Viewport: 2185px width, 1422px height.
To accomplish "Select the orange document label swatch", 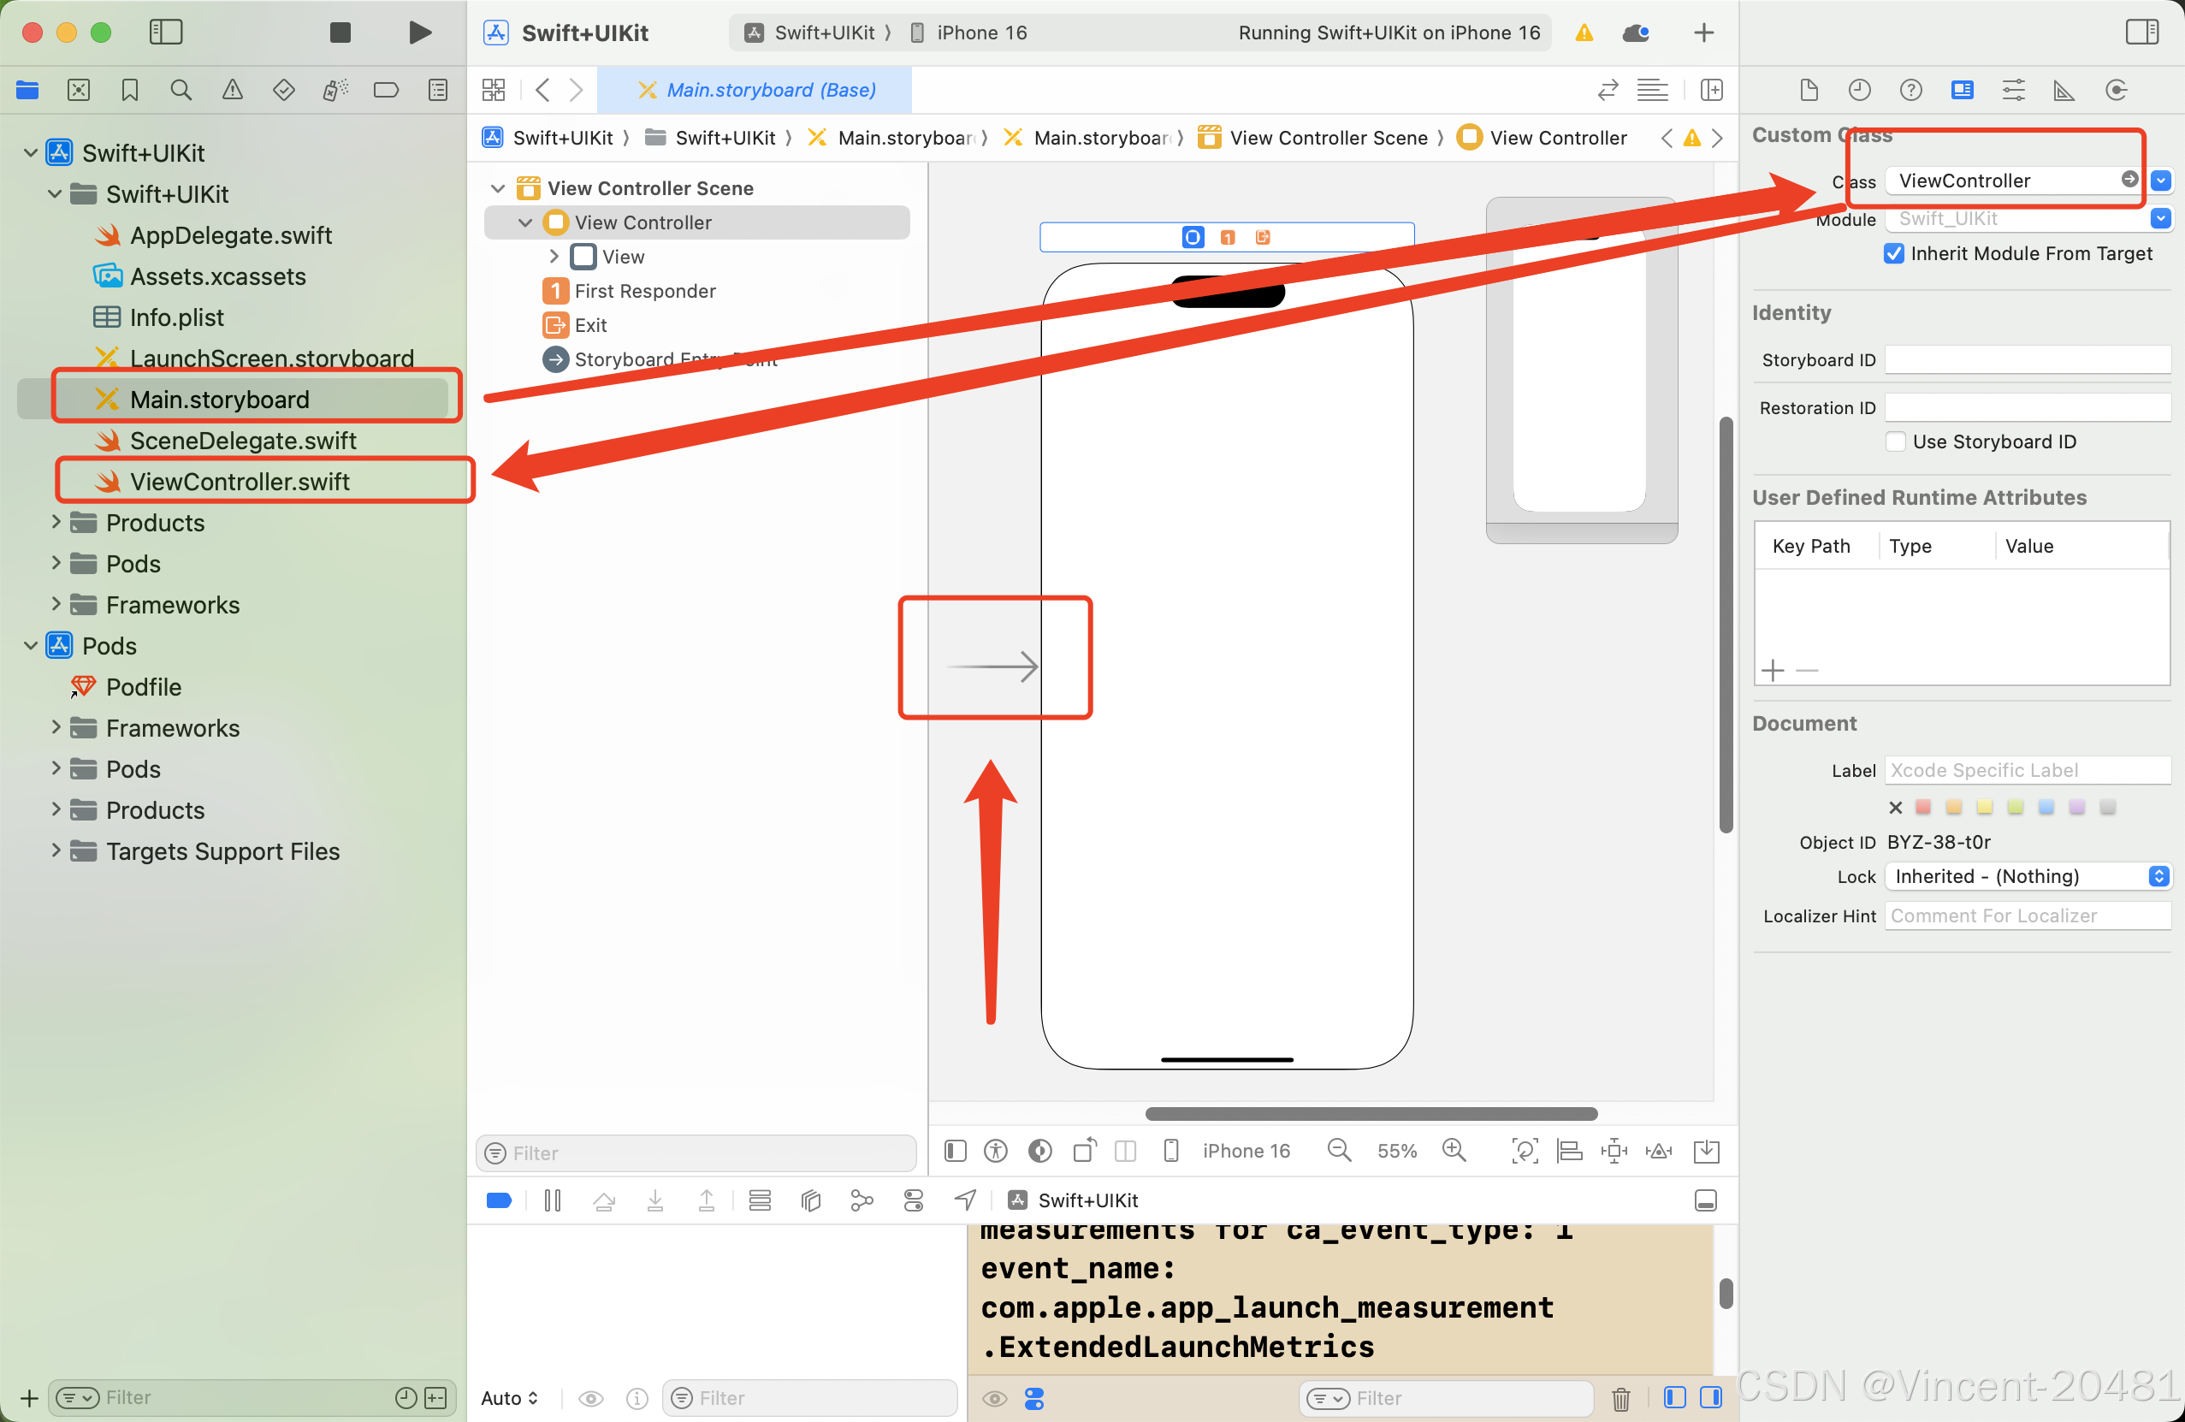I will point(1954,807).
